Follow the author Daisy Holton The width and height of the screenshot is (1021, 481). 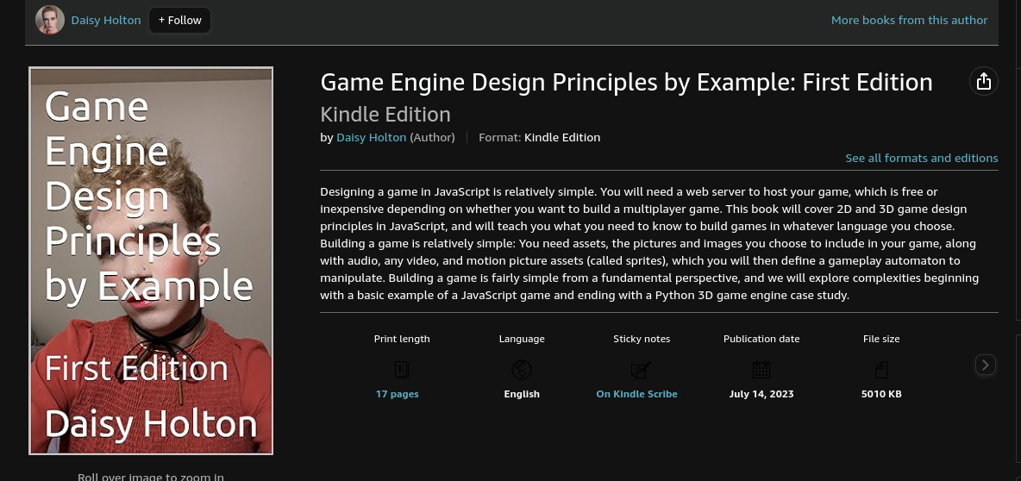[179, 20]
